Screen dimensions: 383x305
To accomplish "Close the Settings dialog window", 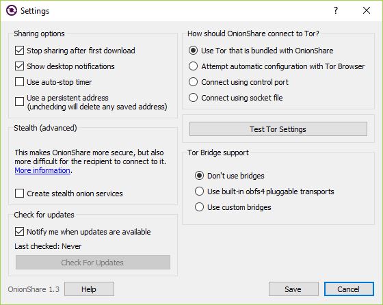I will (367, 10).
